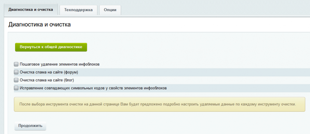Viewport: 310px width, 134px height.
Task: Click the green Вернуться к общей диагностике button
Action: point(51,47)
